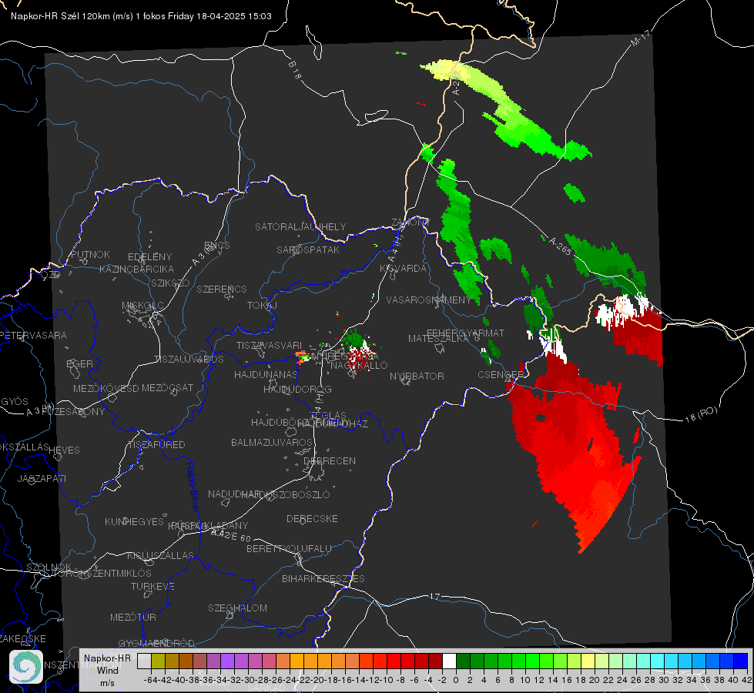
Task: Click the TISZAFÜRED town label
Action: tap(156, 445)
